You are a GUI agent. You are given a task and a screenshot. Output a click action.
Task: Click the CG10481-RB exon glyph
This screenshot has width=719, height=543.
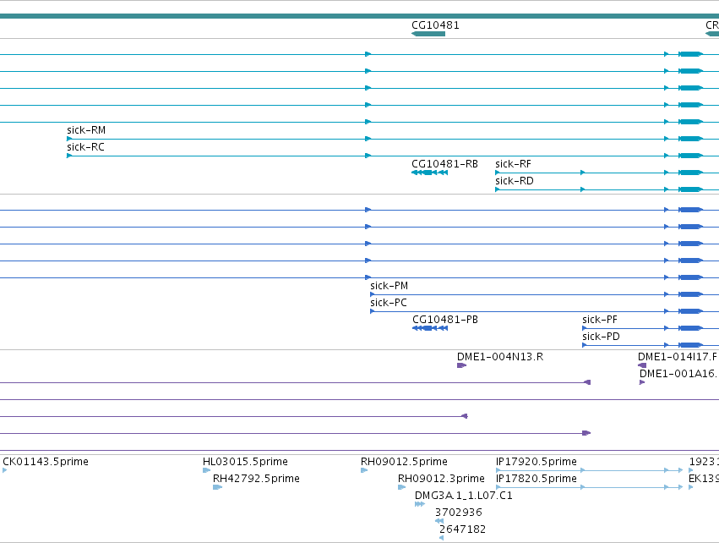[430, 173]
